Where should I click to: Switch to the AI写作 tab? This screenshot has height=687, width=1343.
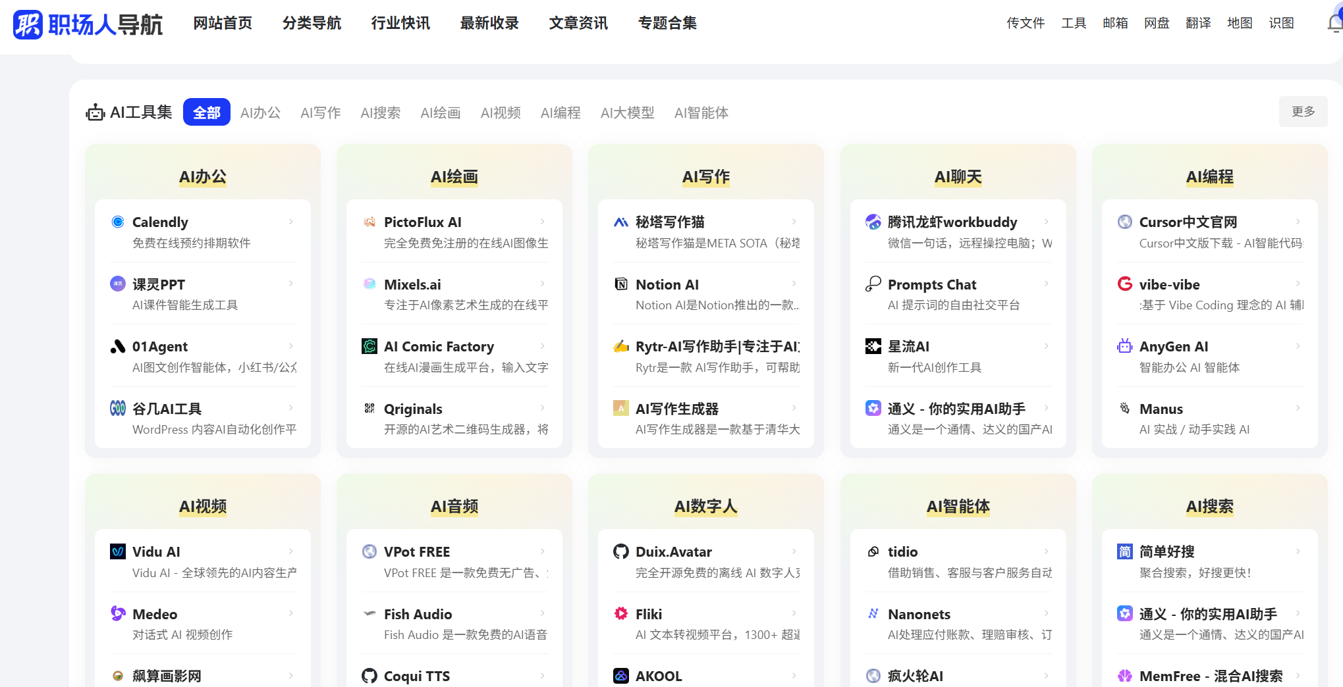321,113
